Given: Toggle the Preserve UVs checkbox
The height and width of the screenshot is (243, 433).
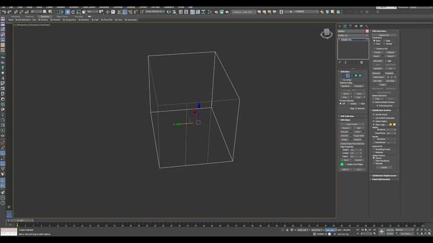Looking at the screenshot, I should point(374,49).
